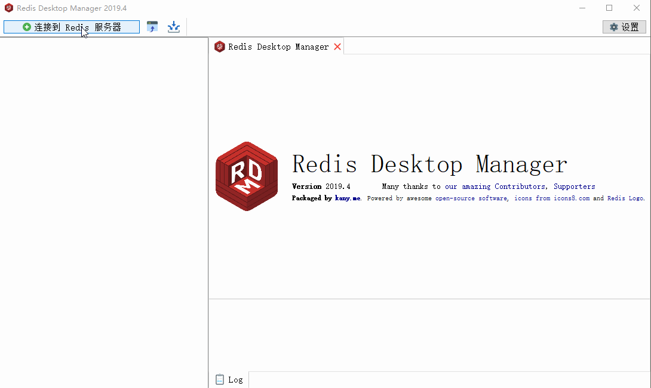Open the Supporters link

click(x=574, y=187)
